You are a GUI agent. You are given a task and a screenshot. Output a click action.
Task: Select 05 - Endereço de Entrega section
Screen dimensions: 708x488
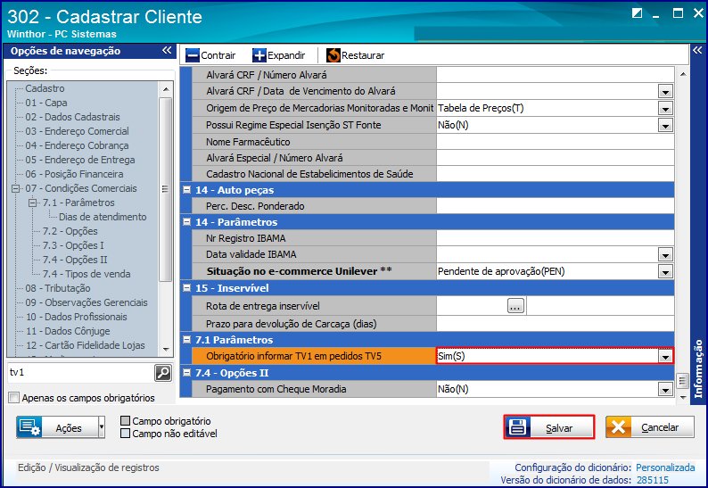pos(80,160)
